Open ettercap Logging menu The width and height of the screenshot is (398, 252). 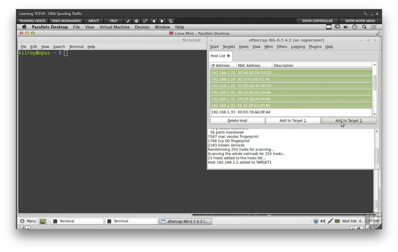coord(298,47)
